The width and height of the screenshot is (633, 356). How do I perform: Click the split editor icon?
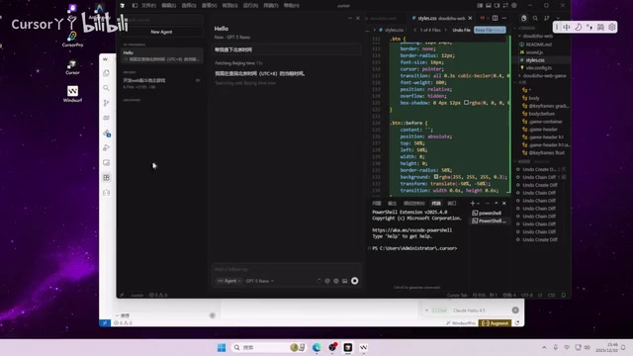pos(495,18)
